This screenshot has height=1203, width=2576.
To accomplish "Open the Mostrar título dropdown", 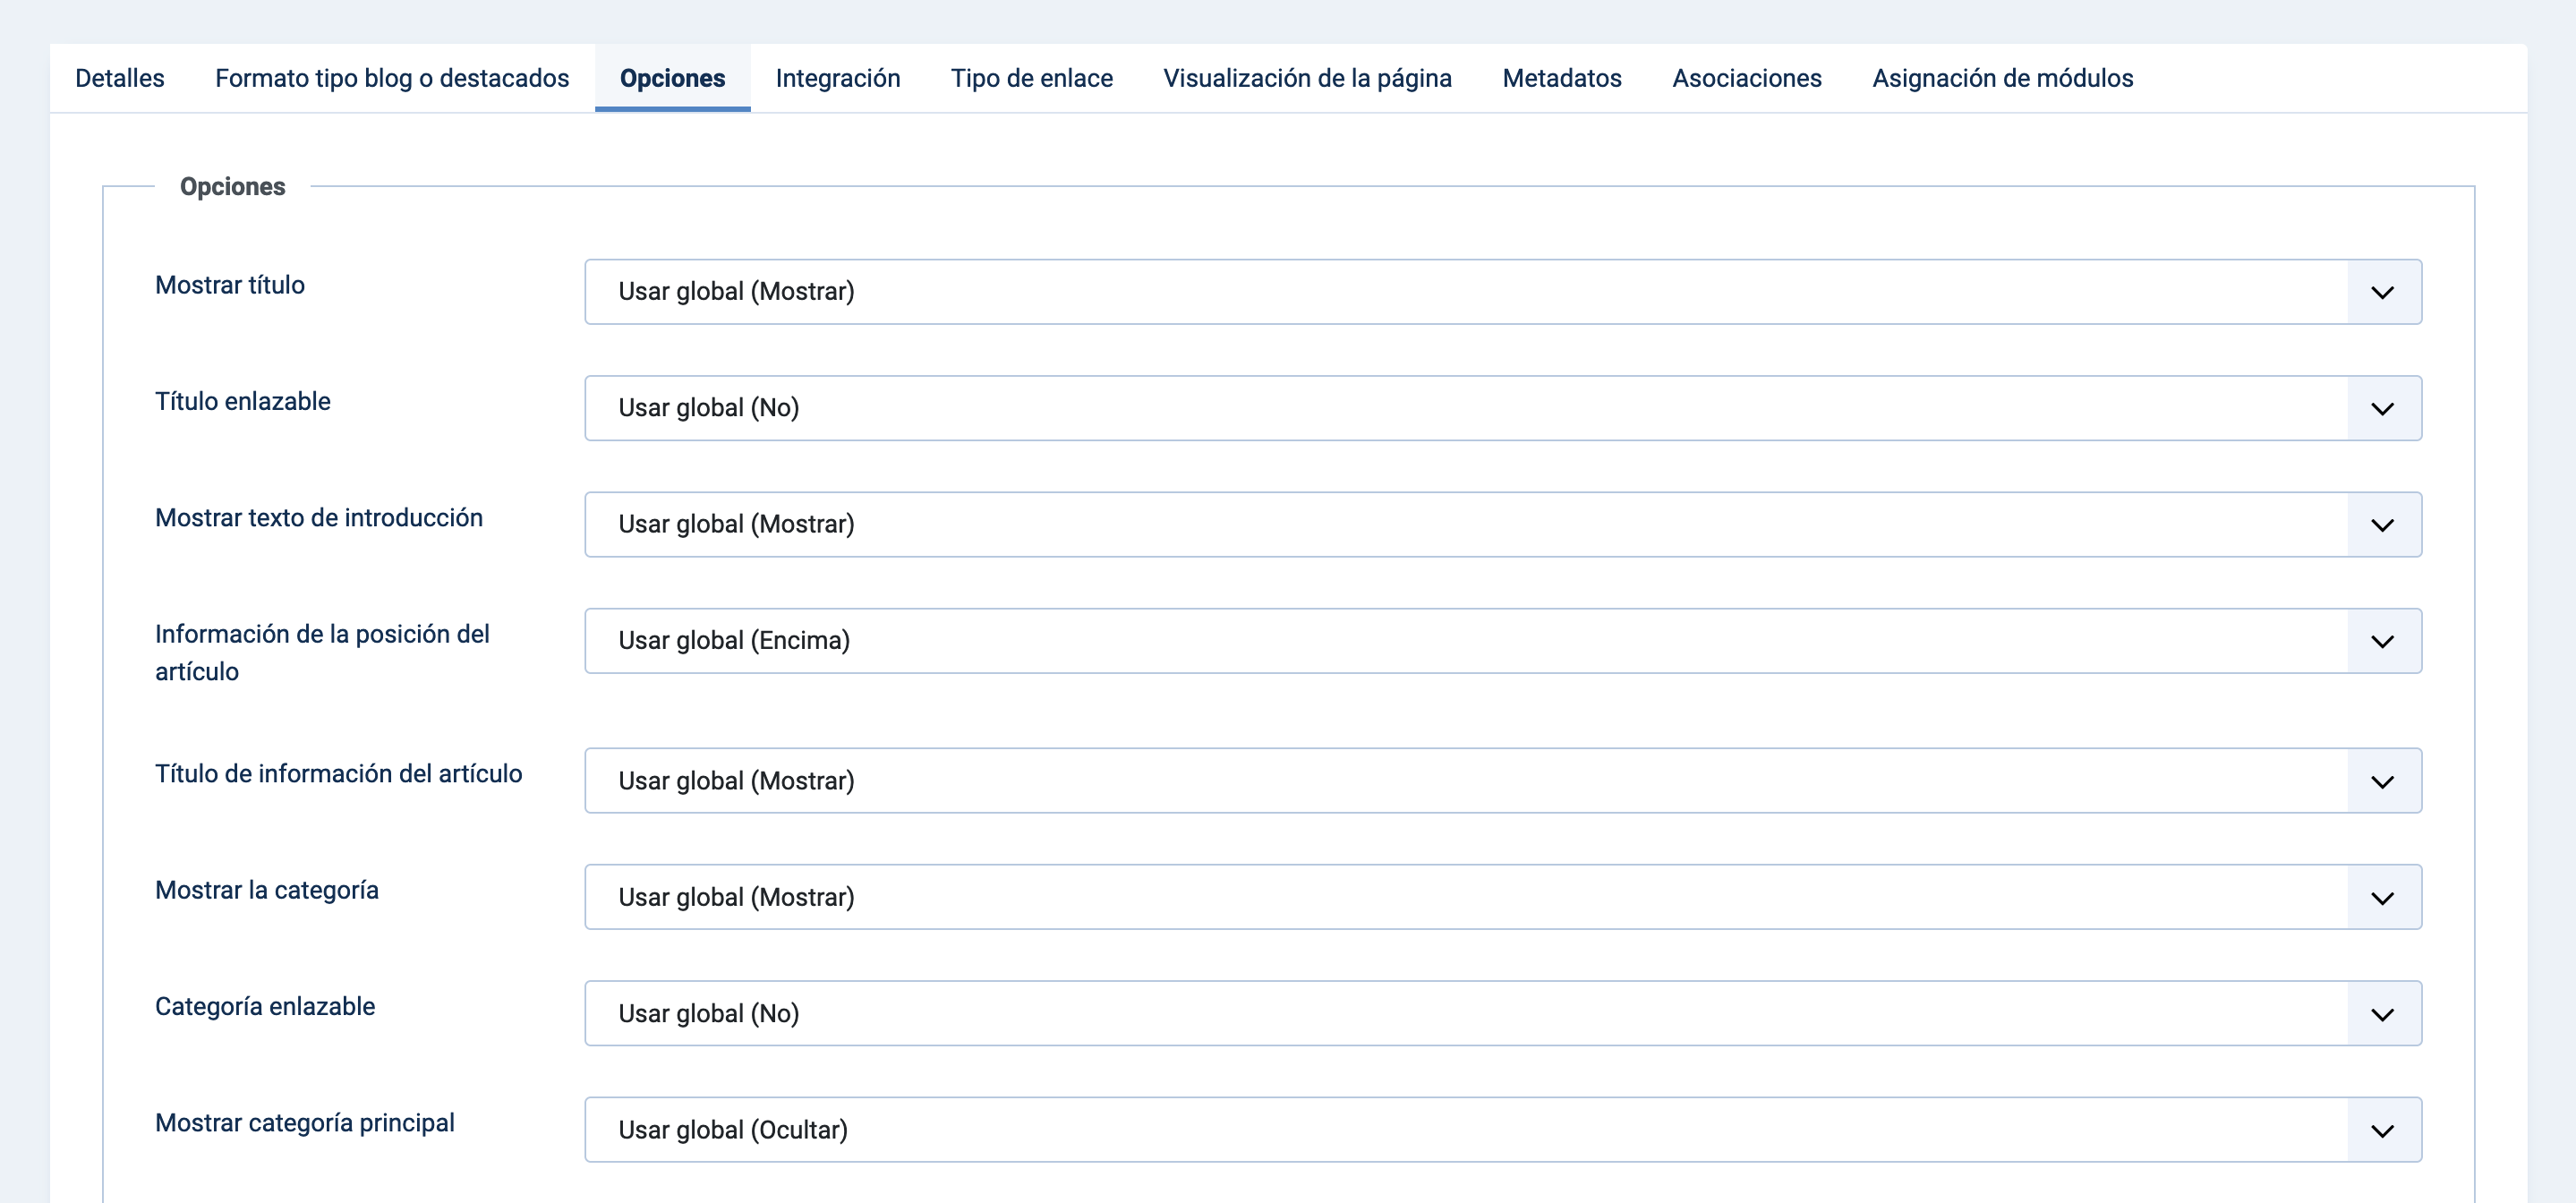I will click(1503, 292).
